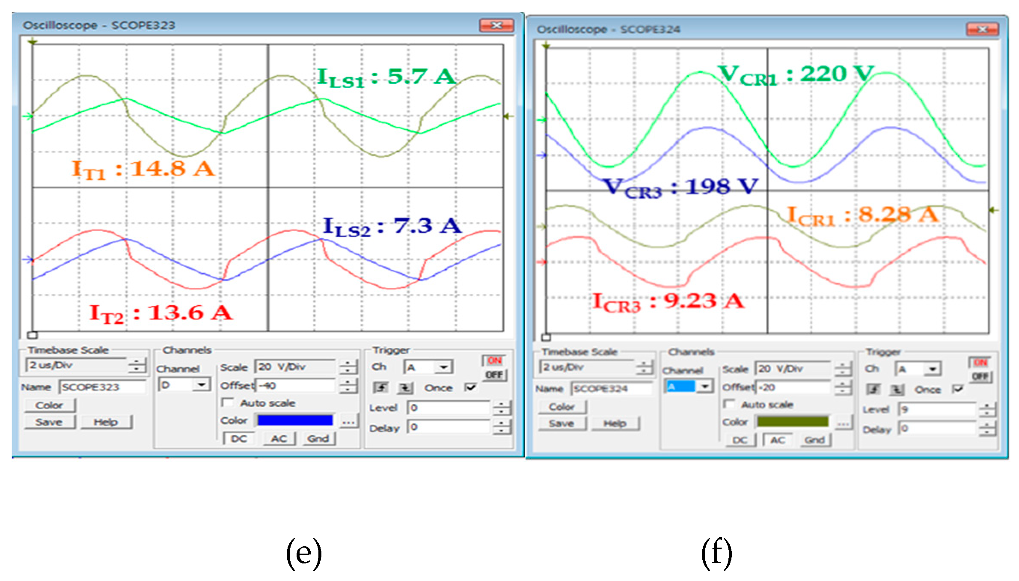
Task: Select AC coupling in SCOPE324
Action: tap(778, 440)
